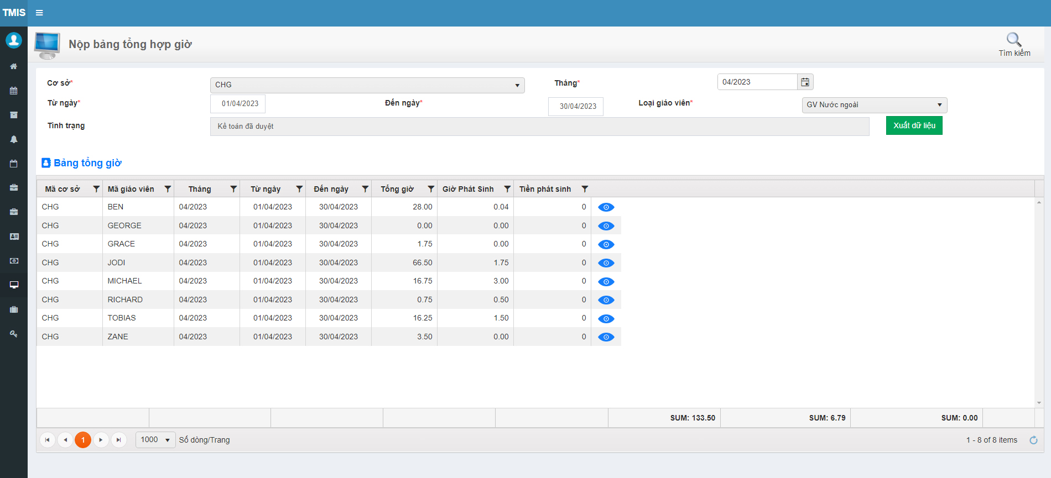View details for the RICHARD row
Image resolution: width=1051 pixels, height=478 pixels.
pyautogui.click(x=606, y=300)
